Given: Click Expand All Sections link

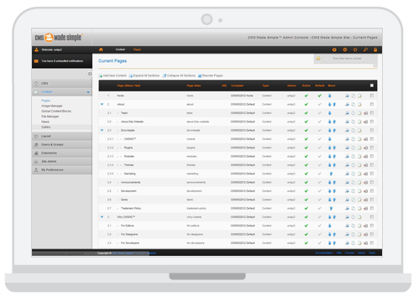Looking at the screenshot, I should (x=144, y=75).
